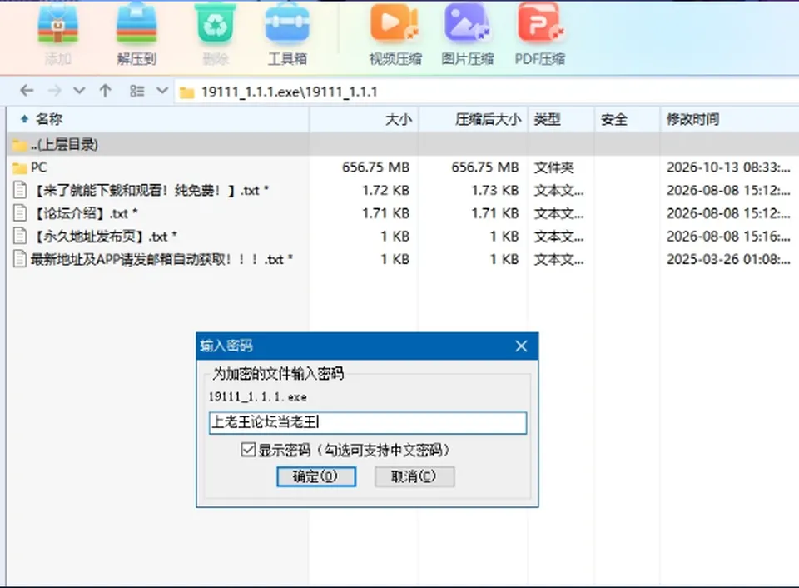Click the Add (添加) archive icon
This screenshot has height=588, width=799.
click(57, 24)
